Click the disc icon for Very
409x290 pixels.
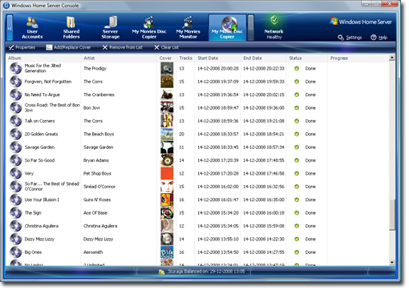[x=16, y=173]
